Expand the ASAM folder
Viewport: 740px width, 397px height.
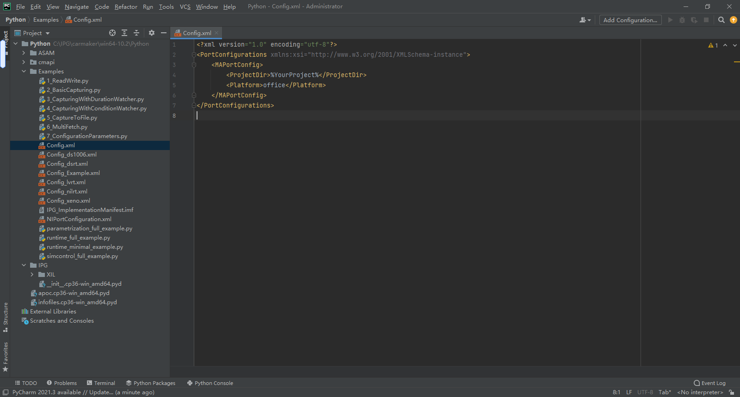pyautogui.click(x=24, y=53)
